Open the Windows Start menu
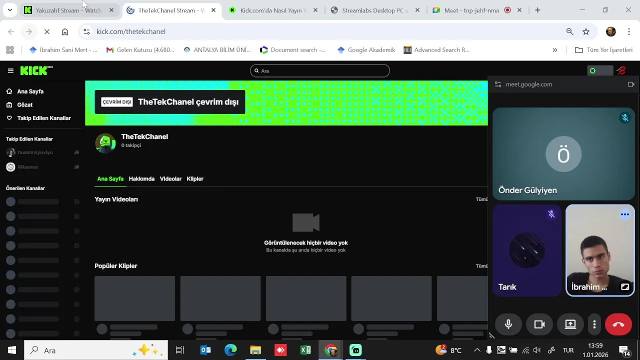 click(x=12, y=350)
